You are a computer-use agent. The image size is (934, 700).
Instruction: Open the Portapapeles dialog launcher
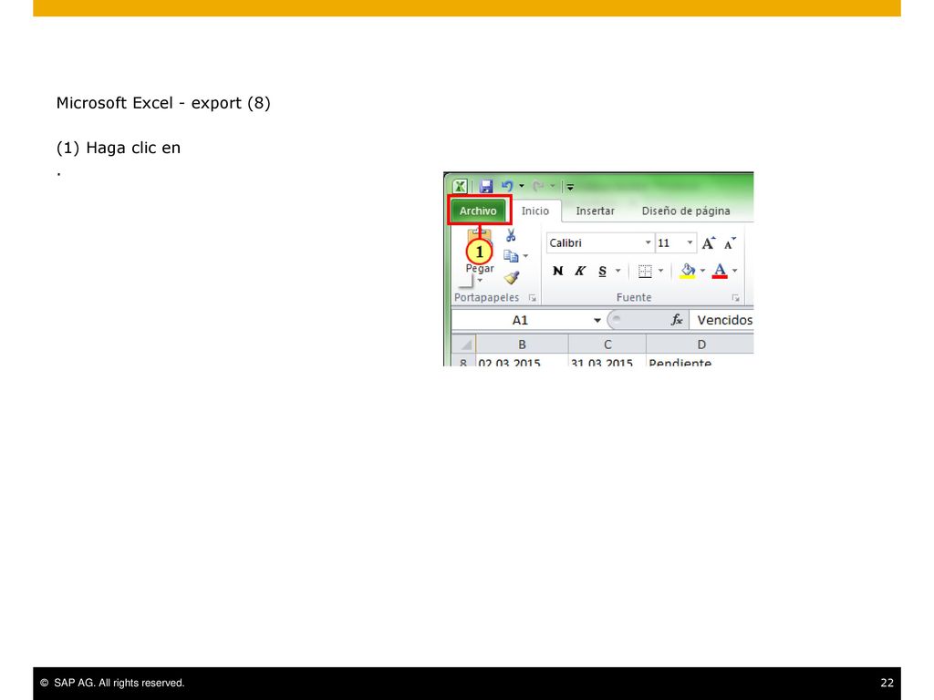coord(532,298)
